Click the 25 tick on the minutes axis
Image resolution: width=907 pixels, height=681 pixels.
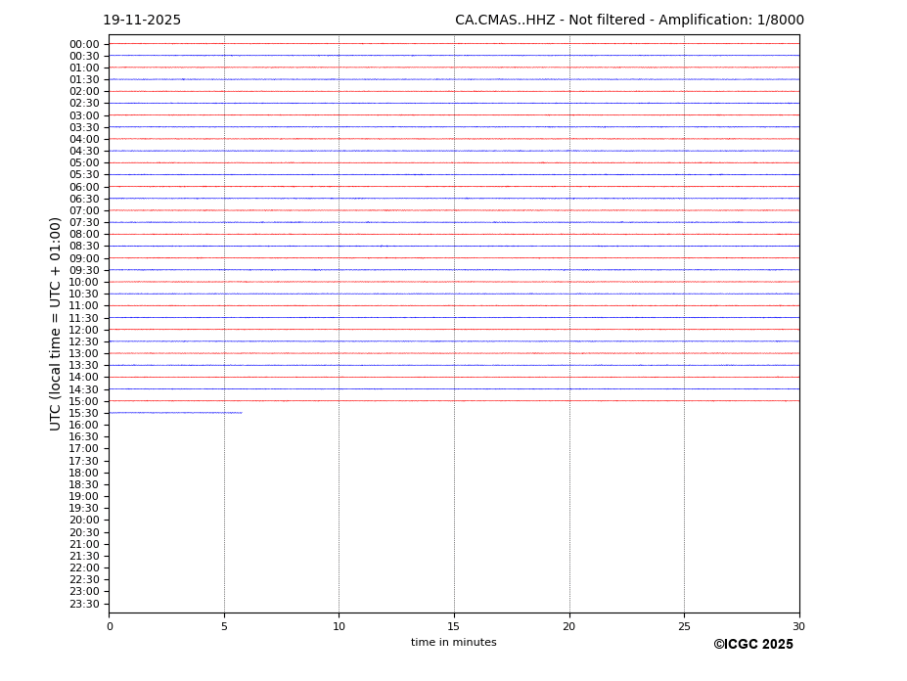[684, 626]
